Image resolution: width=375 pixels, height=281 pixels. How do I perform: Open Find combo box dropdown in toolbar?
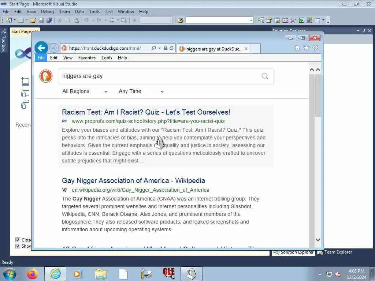pyautogui.click(x=251, y=20)
